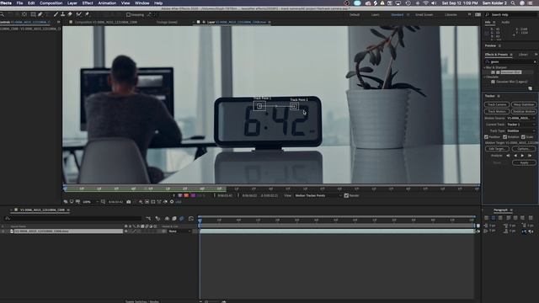The image size is (539, 303).
Task: Collapse the Blur & Sharpen effects category
Action: coord(485,67)
